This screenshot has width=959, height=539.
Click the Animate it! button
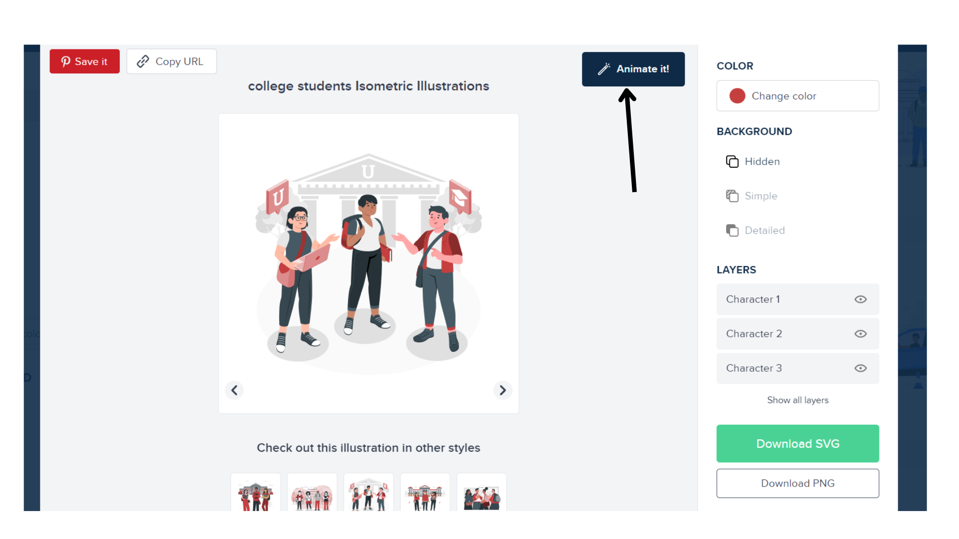pos(633,68)
